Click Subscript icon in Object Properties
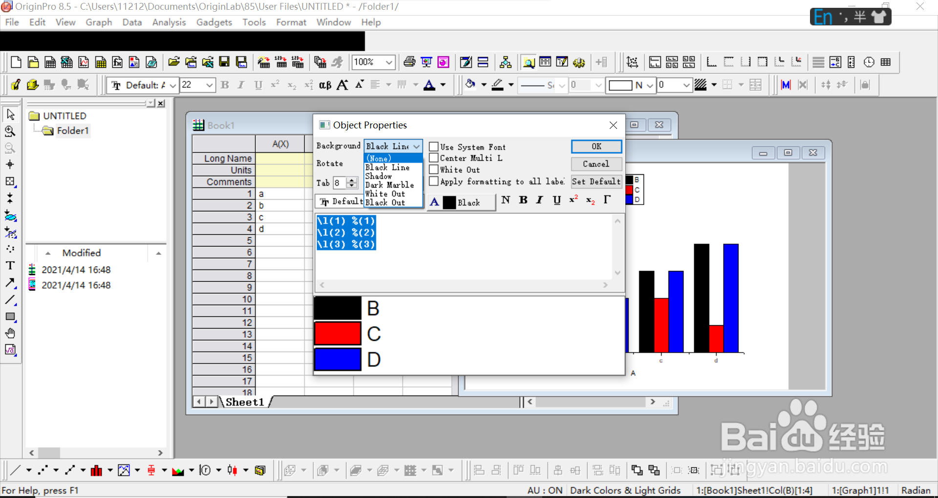 pos(590,200)
